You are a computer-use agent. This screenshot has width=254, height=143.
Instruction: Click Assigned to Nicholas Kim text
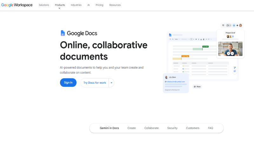pos(172,90)
